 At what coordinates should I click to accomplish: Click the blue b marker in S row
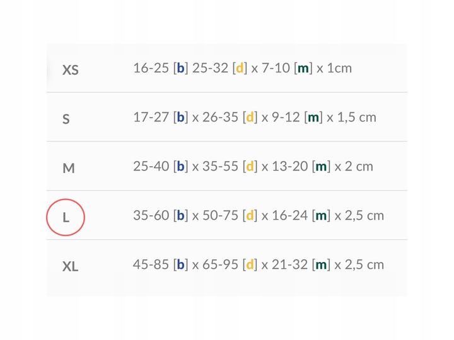point(180,117)
